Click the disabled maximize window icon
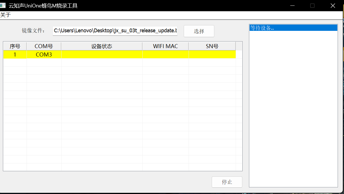 [x=312, y=5]
